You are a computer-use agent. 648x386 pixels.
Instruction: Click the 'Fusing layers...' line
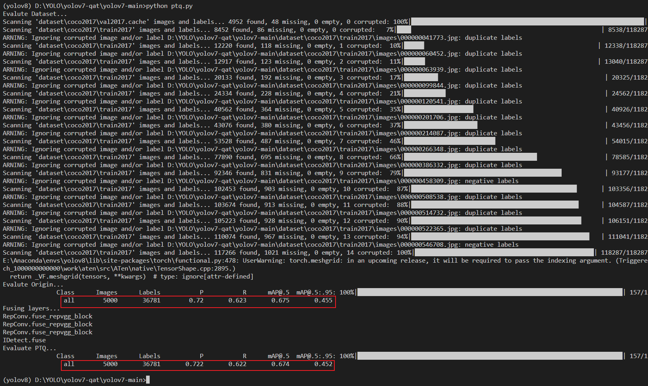tap(31, 308)
